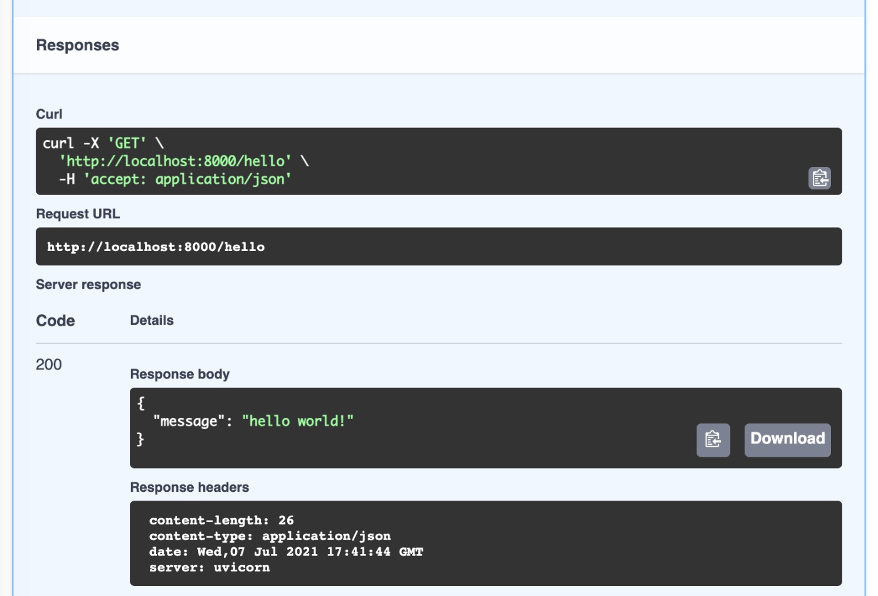This screenshot has height=596, width=878.
Task: Copy the response body using the clipboard icon
Action: [714, 439]
